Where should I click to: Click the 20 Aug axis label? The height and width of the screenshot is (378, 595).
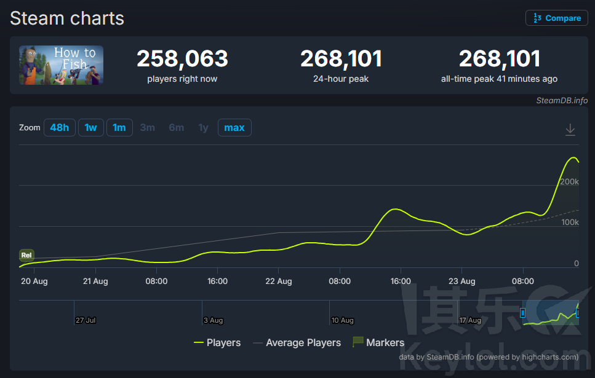[34, 282]
